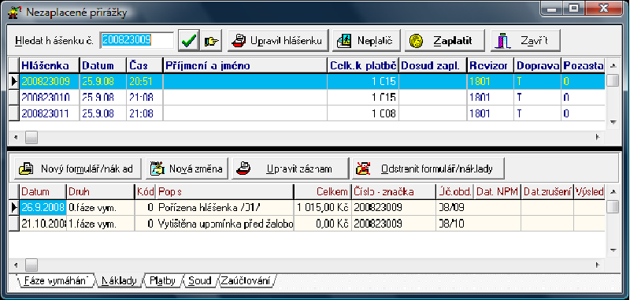Click Upravit záznam button
630x300 pixels.
tap(290, 169)
